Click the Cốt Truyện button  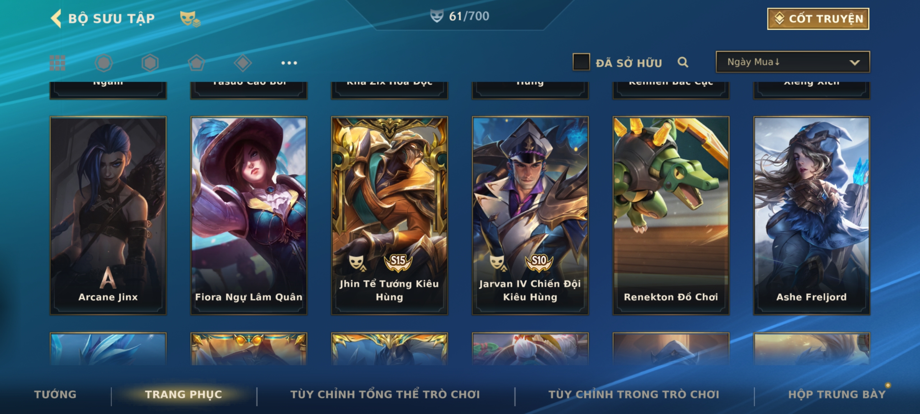(x=818, y=19)
